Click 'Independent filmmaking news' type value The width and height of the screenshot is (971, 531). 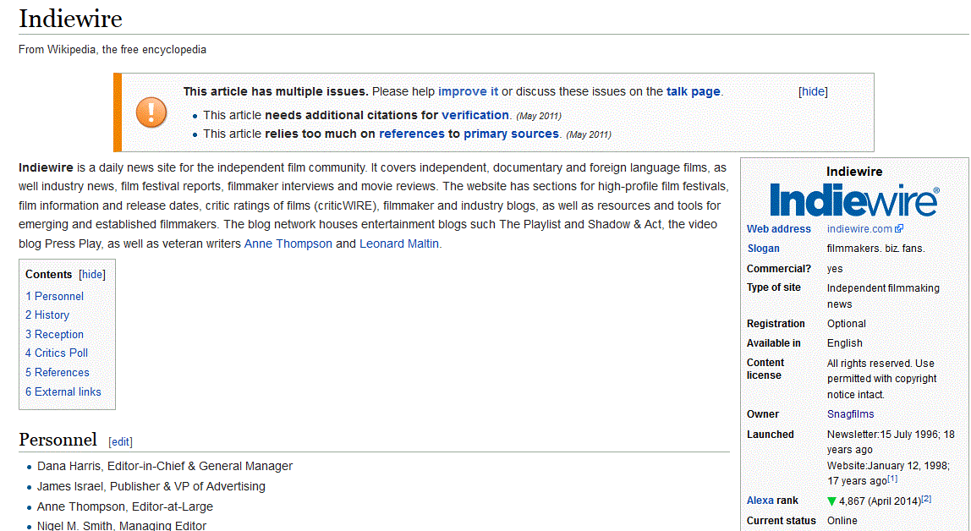tap(883, 296)
